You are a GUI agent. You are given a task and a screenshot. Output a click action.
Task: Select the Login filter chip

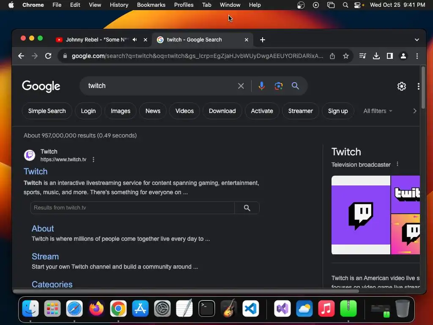point(88,111)
